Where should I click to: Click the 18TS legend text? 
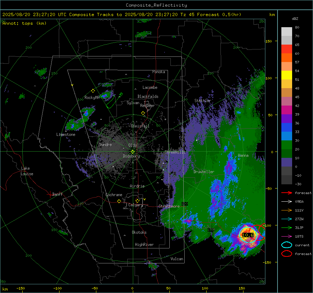299,237
